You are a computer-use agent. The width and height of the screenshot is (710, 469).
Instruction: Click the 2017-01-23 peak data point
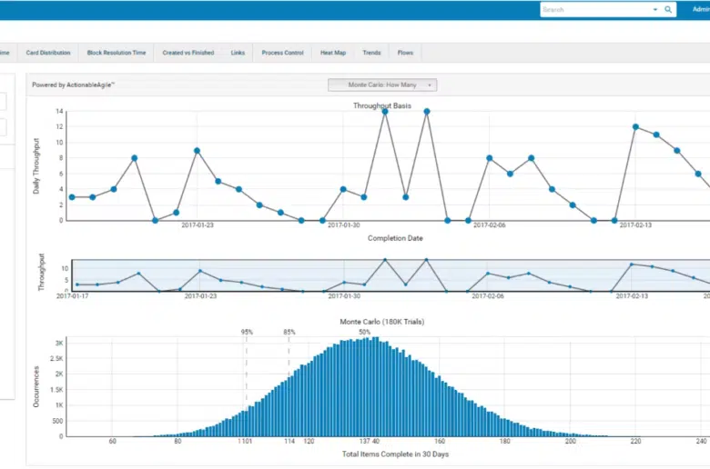point(197,151)
